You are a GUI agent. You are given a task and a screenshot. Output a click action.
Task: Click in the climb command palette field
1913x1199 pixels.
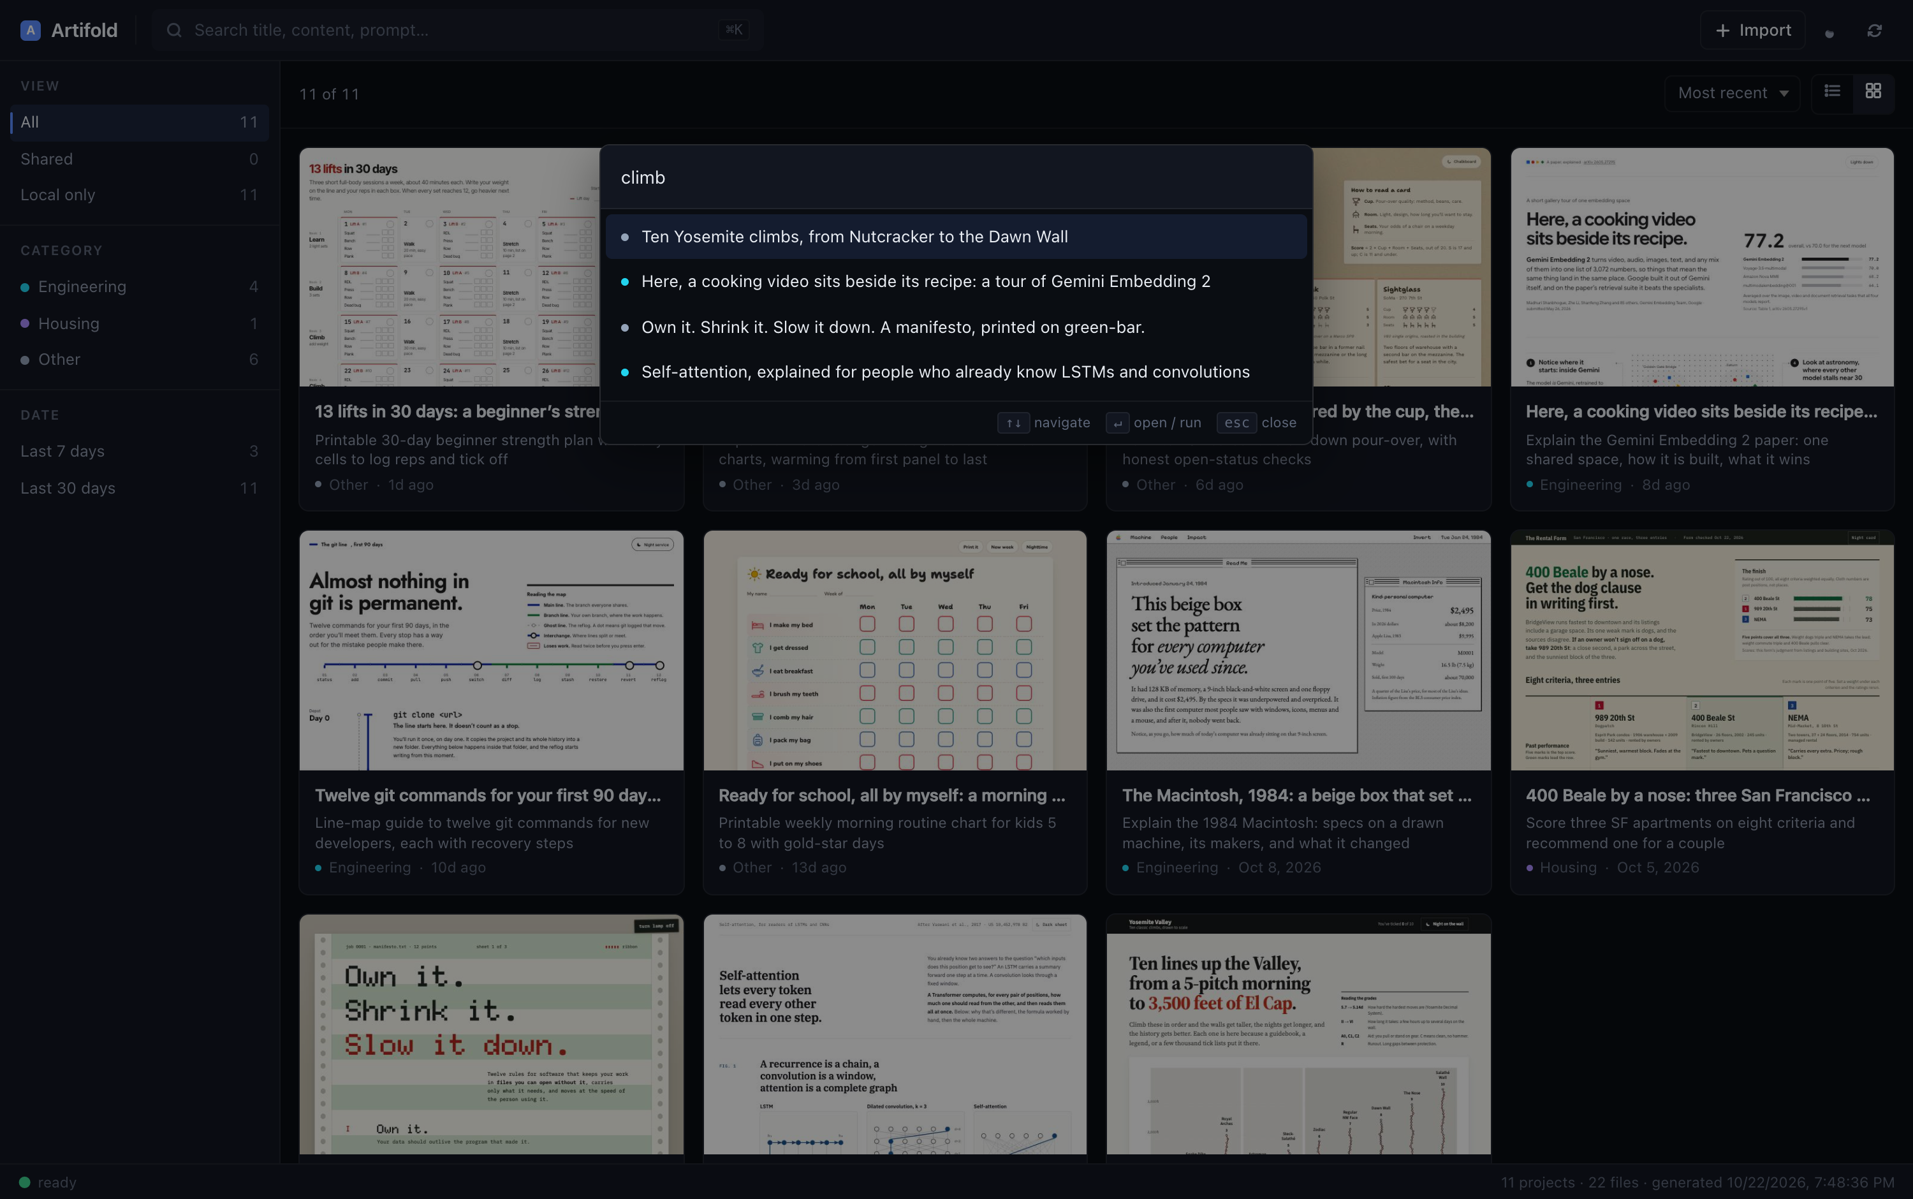(x=956, y=178)
